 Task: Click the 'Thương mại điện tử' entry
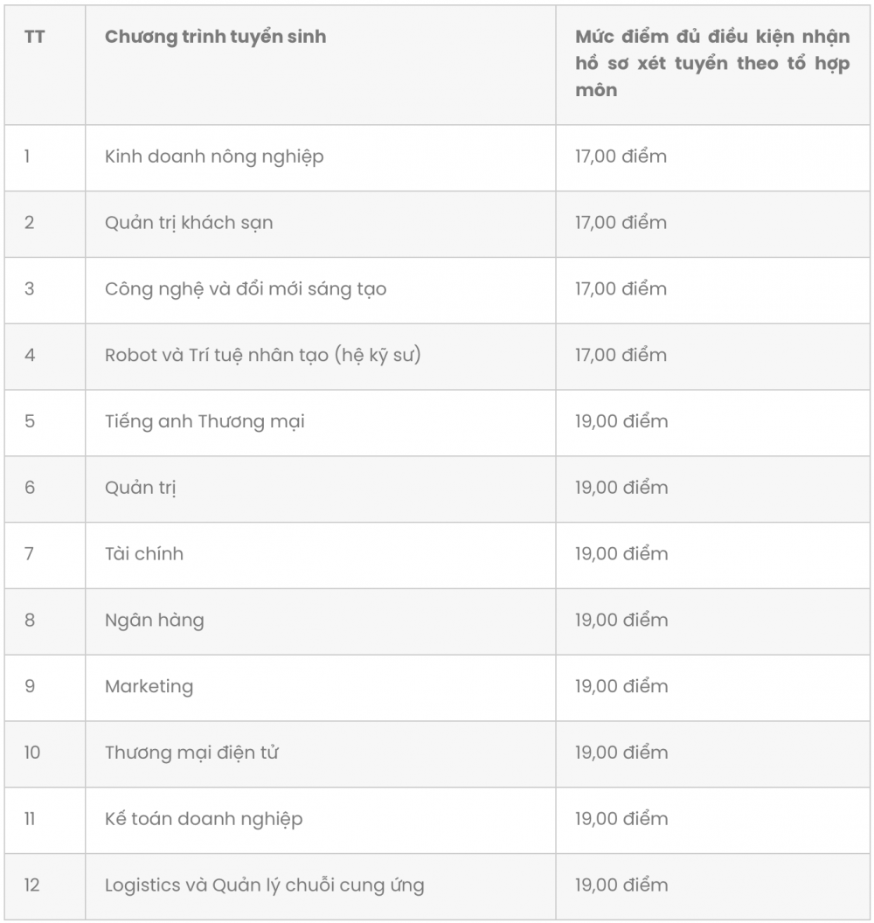point(191,753)
